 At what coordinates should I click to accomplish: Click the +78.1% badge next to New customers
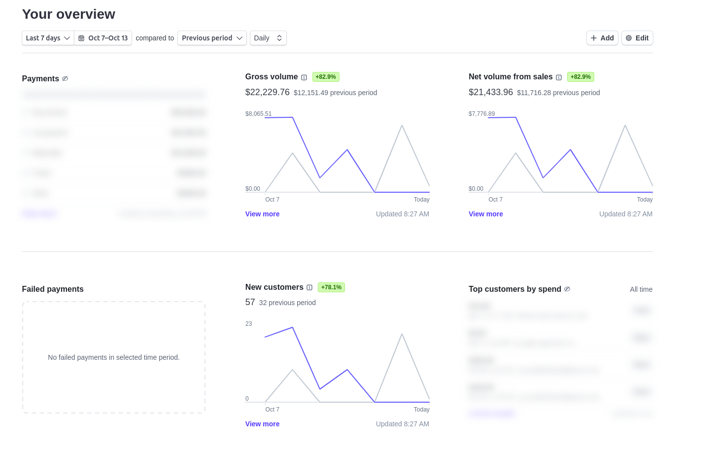coord(331,287)
